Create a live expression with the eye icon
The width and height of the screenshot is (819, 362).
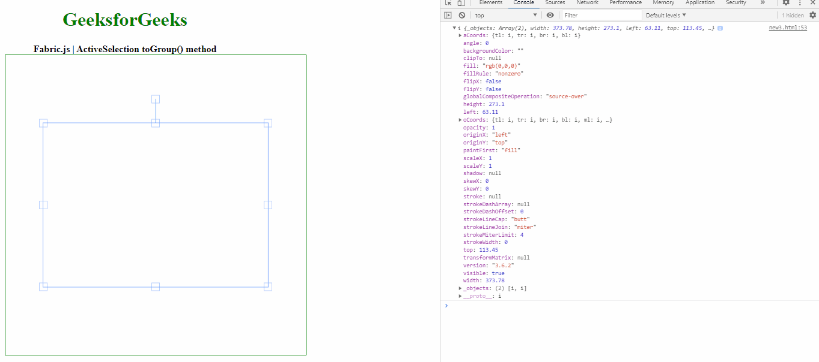coord(550,15)
